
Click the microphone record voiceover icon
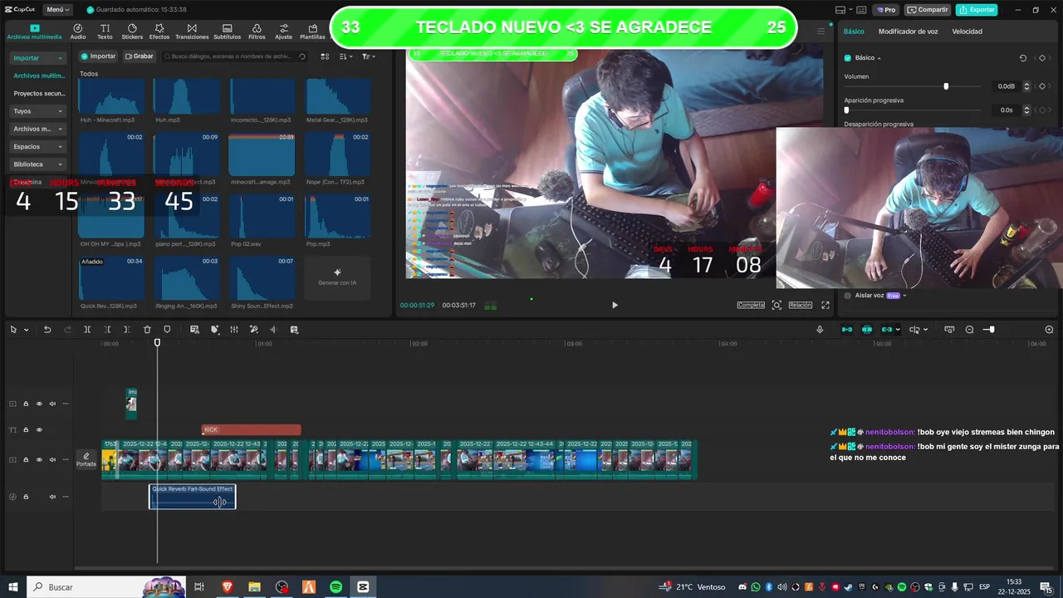click(820, 330)
